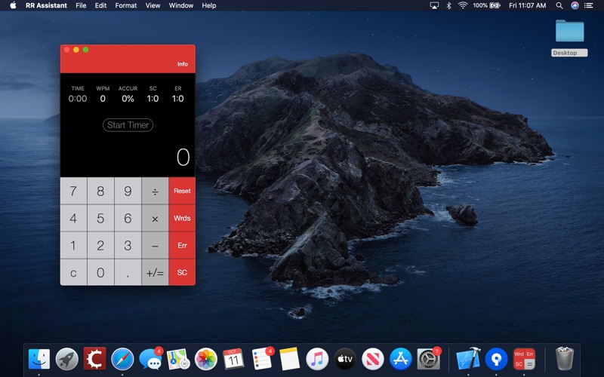The image size is (604, 377).
Task: Open the Apple TV app
Action: tap(345, 359)
